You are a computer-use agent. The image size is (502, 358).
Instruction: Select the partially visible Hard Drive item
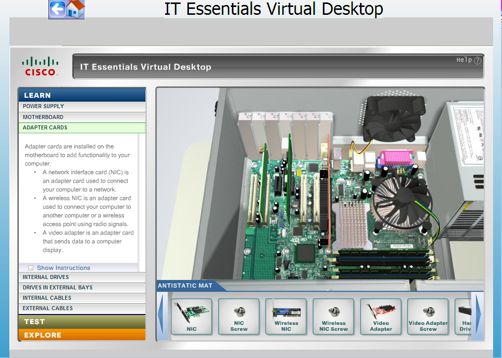(463, 317)
